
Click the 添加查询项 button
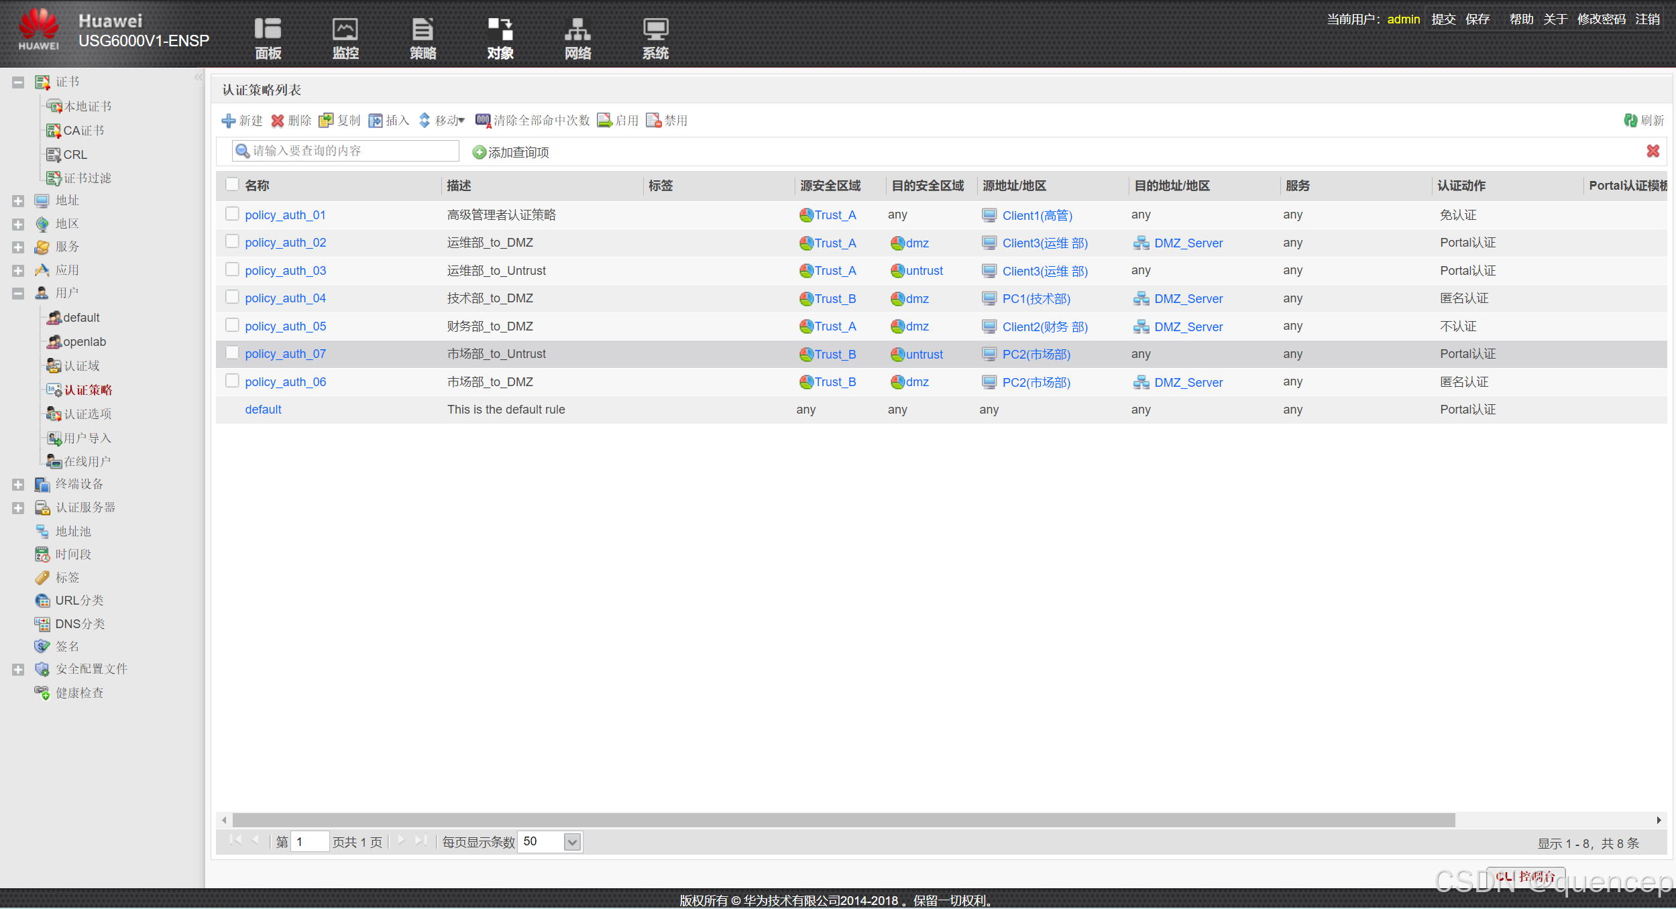(x=510, y=152)
